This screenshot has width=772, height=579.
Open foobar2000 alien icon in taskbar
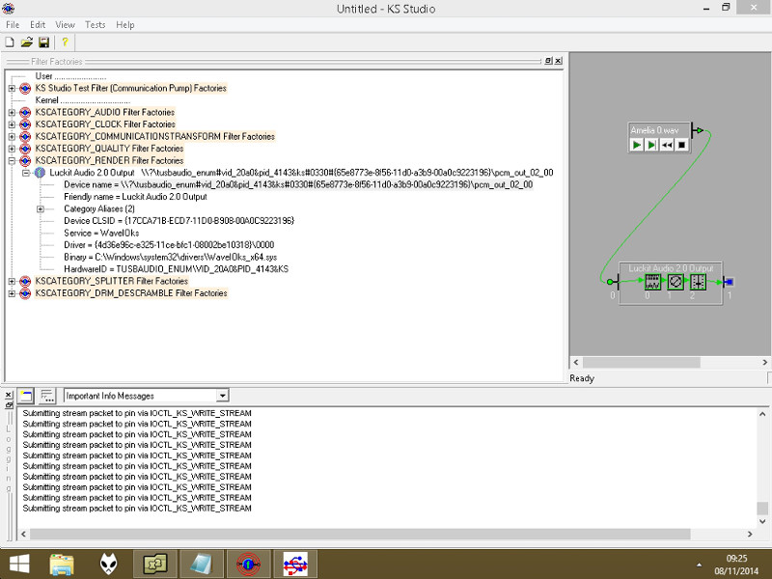[x=108, y=565]
